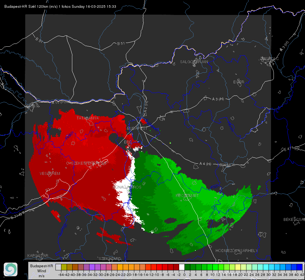Select the deep blue swatch left of 42
The height and width of the screenshot is (280, 305).
[300, 267]
